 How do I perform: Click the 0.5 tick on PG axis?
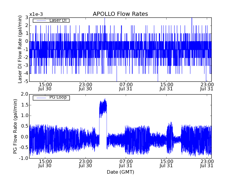coord(25,126)
